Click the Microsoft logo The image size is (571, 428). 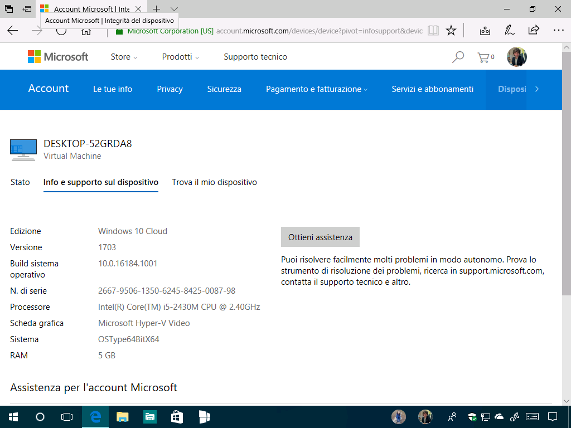click(58, 57)
